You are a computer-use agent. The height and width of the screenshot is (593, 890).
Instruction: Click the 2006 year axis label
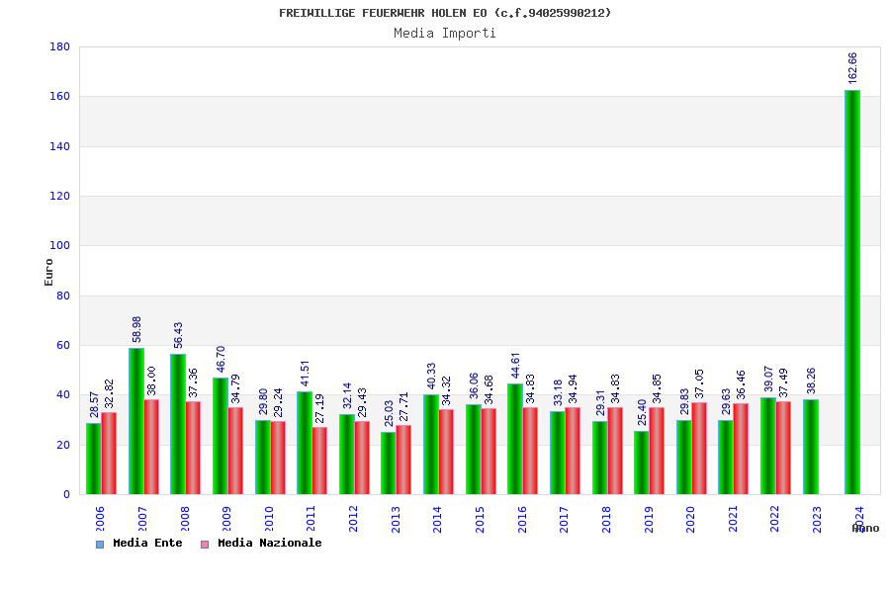pos(100,519)
